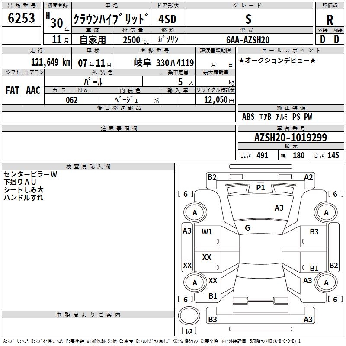Click the 出品番号 header

tap(21, 6)
